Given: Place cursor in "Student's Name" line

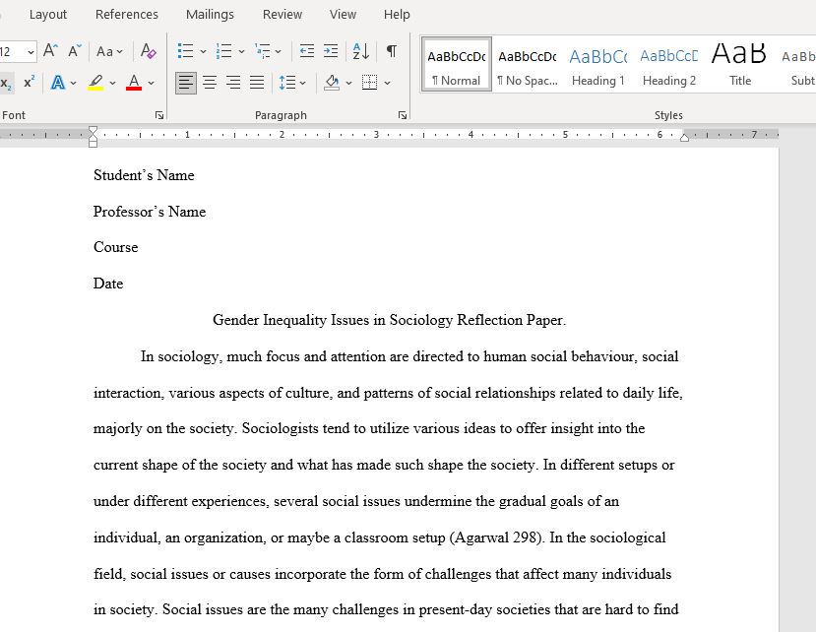Looking at the screenshot, I should coord(144,175).
